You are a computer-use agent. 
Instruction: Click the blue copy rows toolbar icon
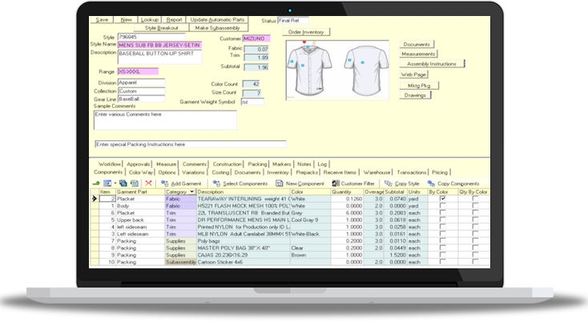pyautogui.click(x=123, y=183)
